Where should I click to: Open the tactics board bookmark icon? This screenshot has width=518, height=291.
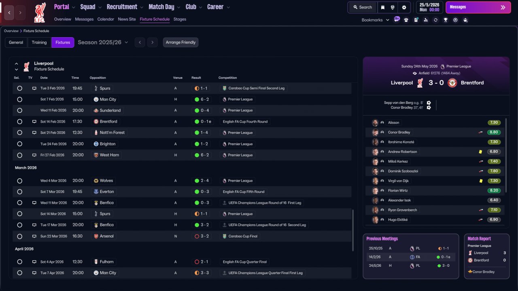pyautogui.click(x=416, y=20)
